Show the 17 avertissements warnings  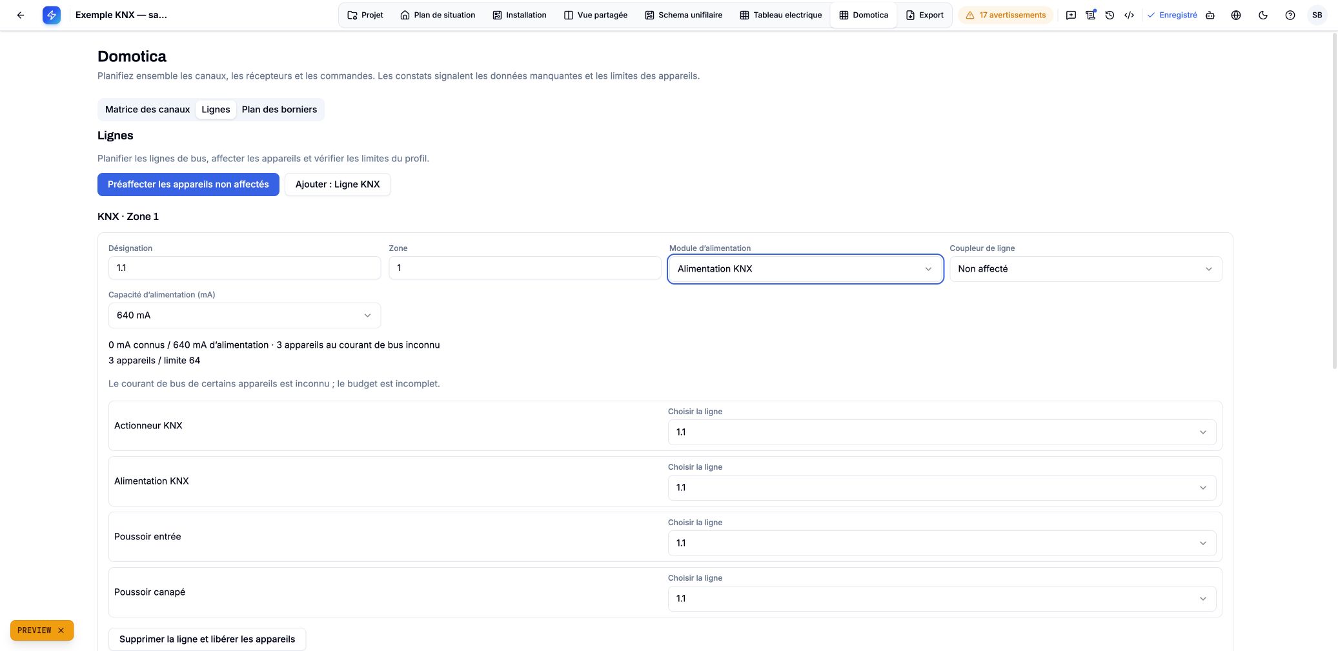[x=1006, y=15]
